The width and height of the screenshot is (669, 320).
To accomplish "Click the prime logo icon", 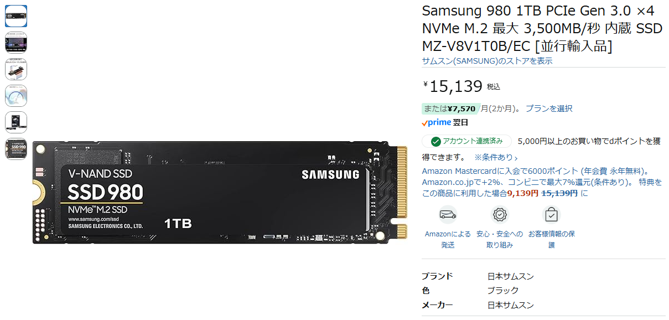I will 436,122.
